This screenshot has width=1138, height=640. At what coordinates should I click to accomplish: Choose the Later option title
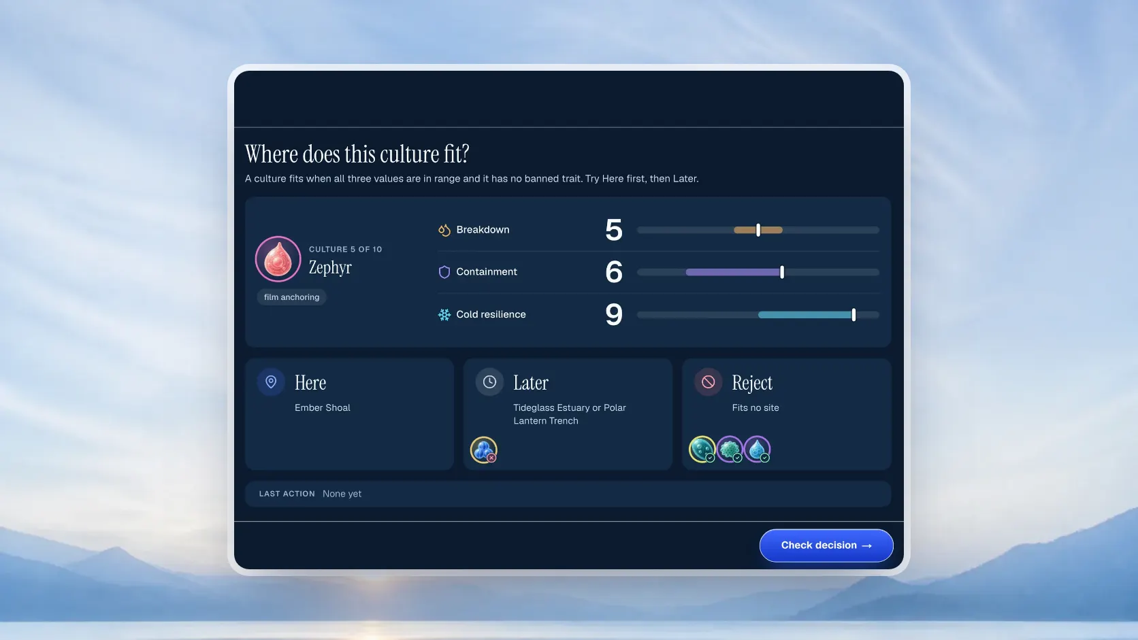pos(531,383)
